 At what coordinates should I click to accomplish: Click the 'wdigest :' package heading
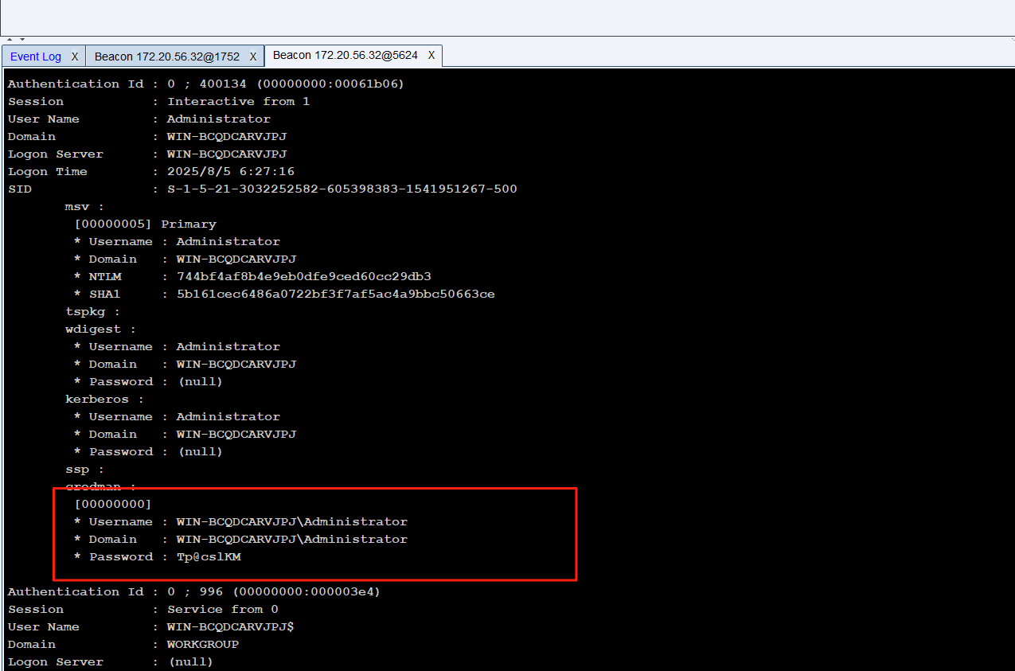pos(100,329)
